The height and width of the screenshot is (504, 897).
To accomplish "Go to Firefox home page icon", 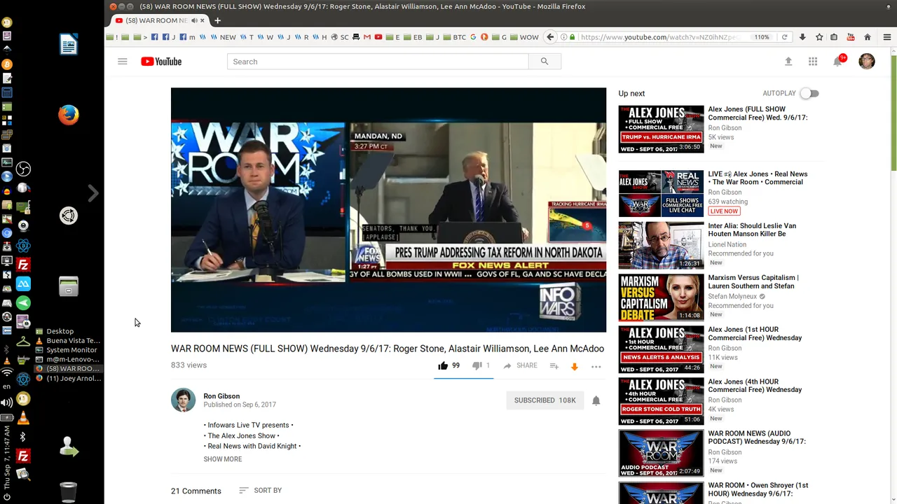I will click(x=868, y=37).
